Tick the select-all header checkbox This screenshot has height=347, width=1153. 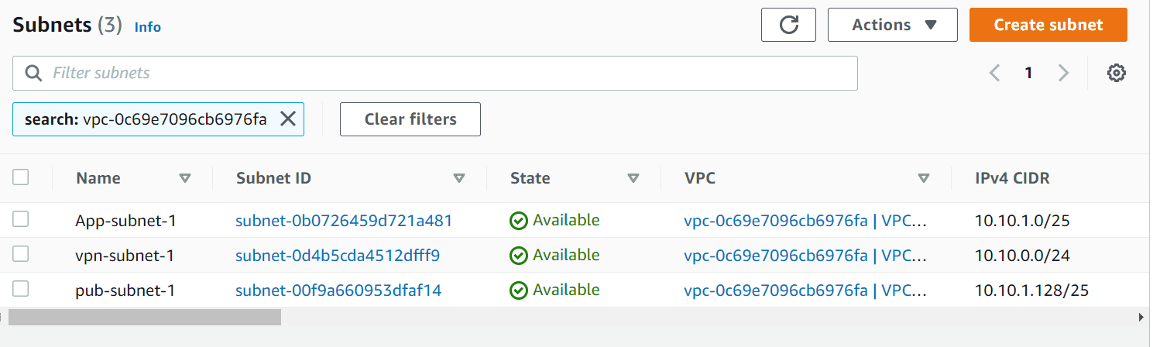(x=21, y=177)
